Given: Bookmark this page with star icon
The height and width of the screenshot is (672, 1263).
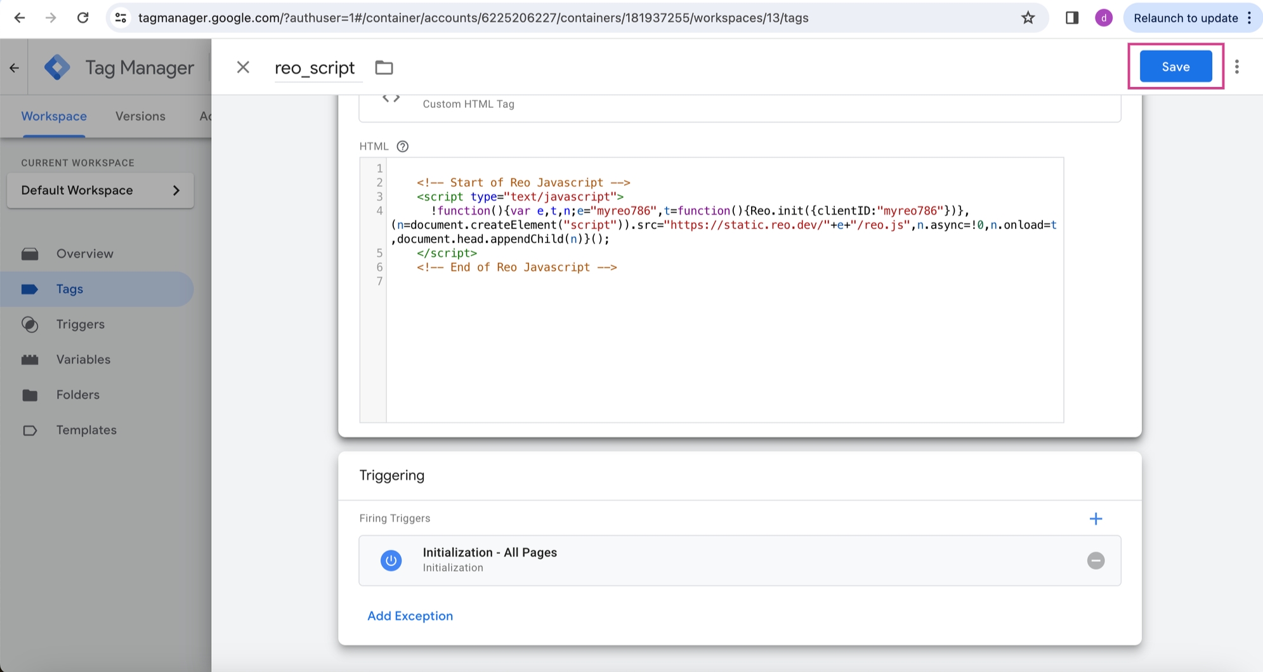Looking at the screenshot, I should click(x=1028, y=18).
